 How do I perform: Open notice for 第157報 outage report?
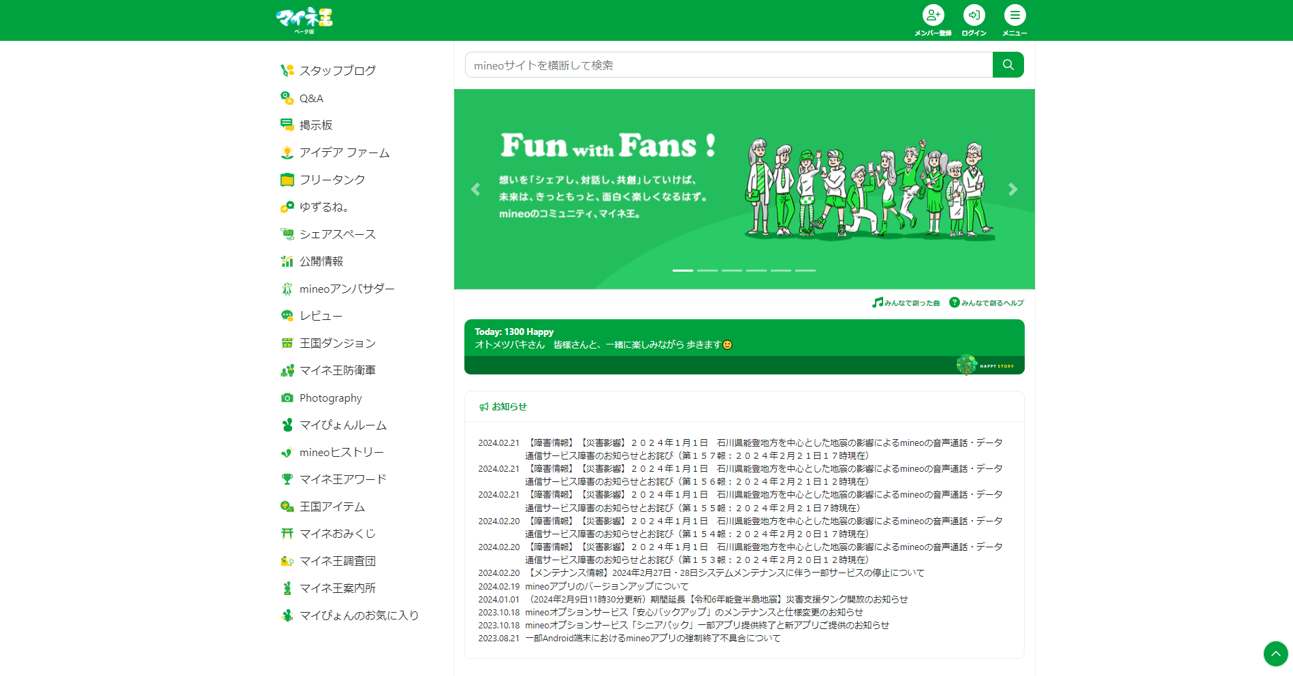coord(764,449)
